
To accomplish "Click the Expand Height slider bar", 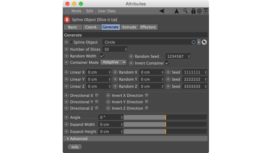I will click(165, 131).
